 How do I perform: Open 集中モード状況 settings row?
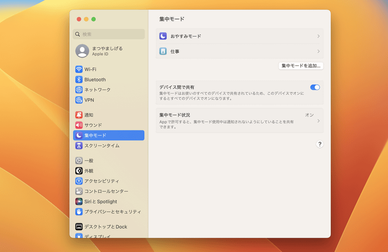coord(240,121)
